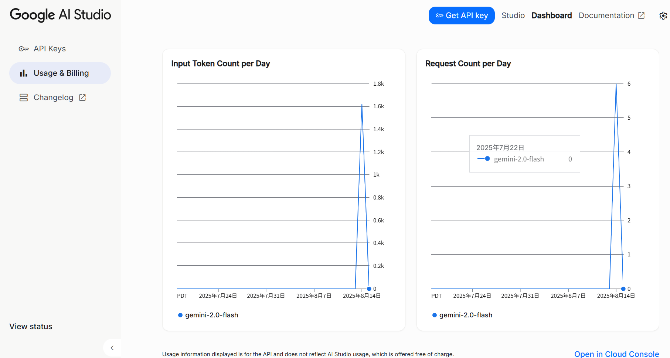Click the 1.6k axis label
This screenshot has width=670, height=358.
(x=378, y=106)
